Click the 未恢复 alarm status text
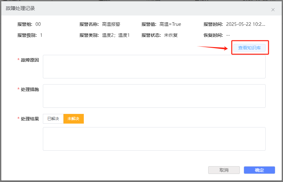 pyautogui.click(x=171, y=35)
